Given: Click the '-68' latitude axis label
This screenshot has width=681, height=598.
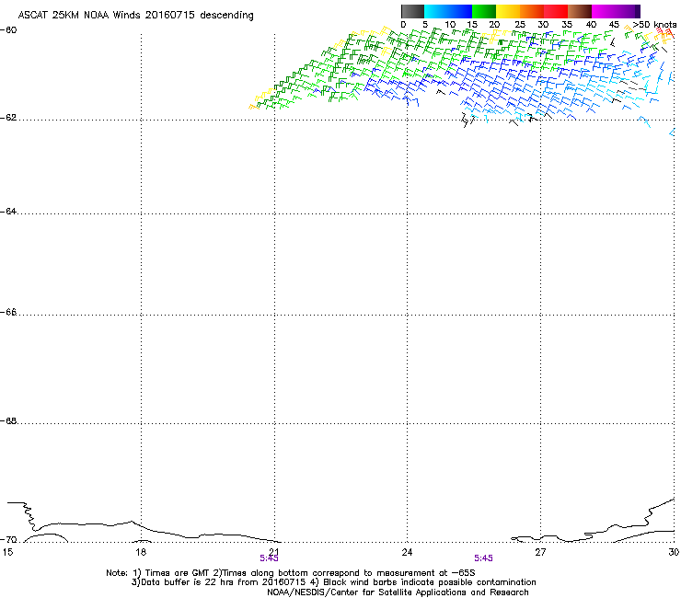Looking at the screenshot, I should [x=8, y=421].
